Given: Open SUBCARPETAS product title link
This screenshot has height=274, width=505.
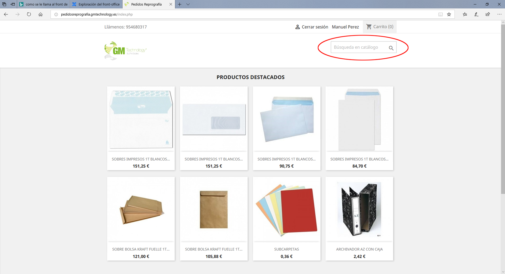Looking at the screenshot, I should (286, 249).
